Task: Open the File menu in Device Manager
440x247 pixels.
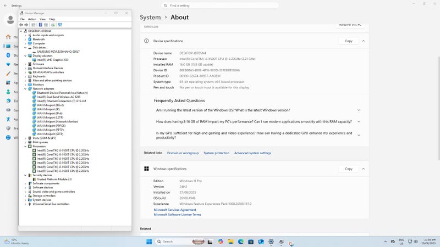Action: (23, 19)
